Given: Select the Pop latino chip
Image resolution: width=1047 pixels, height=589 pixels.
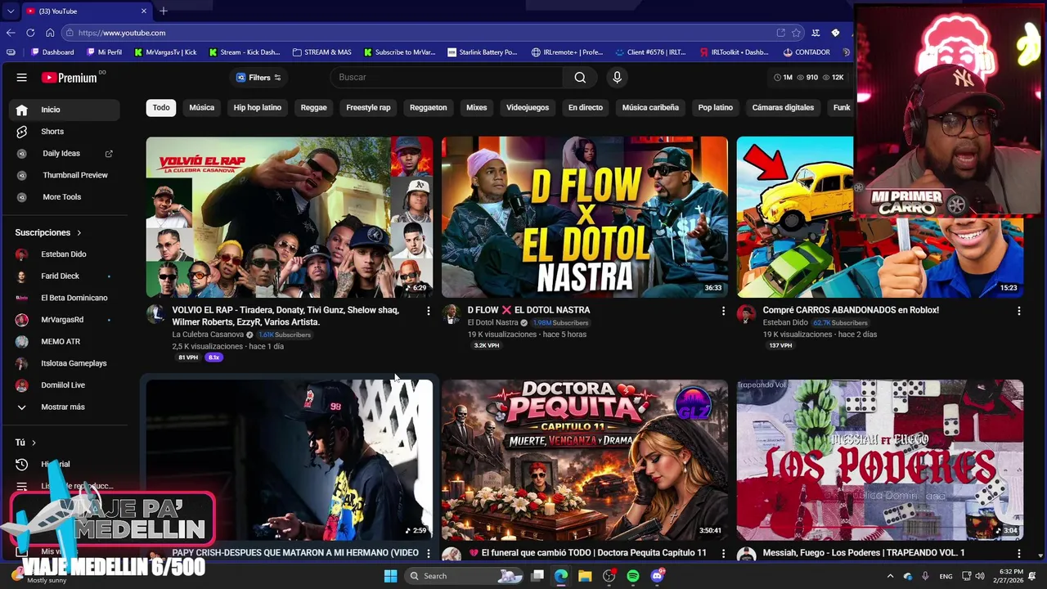Looking at the screenshot, I should pos(716,108).
